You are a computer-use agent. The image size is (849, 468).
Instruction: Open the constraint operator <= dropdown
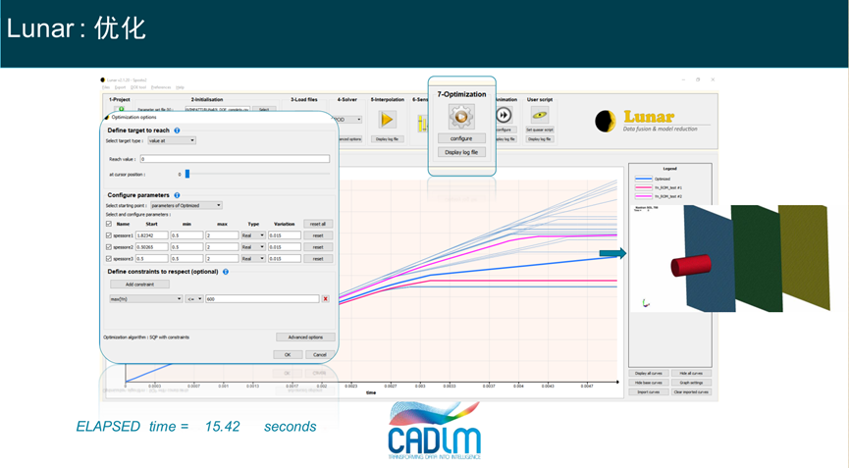click(x=193, y=298)
